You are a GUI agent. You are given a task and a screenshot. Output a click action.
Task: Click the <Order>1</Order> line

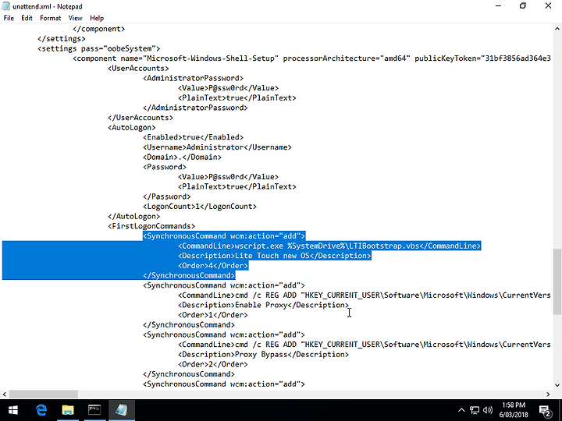click(213, 315)
